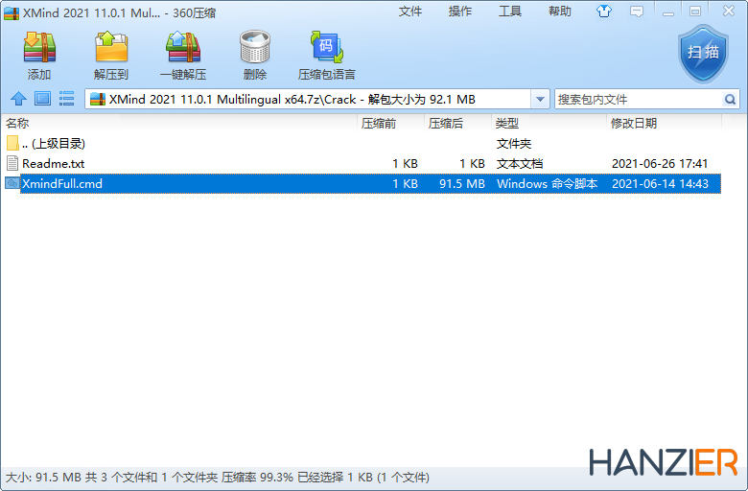Open the 操作 menu
The image size is (748, 491).
(x=460, y=12)
